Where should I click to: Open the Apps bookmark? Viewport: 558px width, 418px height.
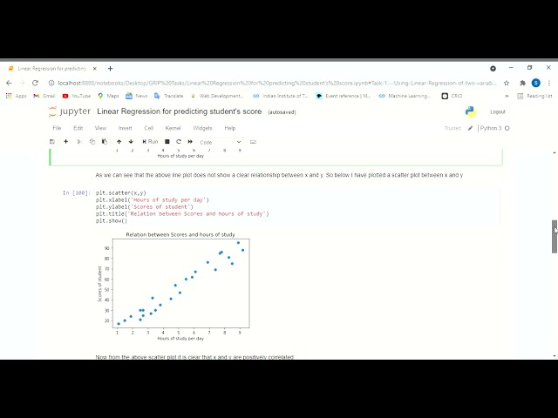(17, 96)
